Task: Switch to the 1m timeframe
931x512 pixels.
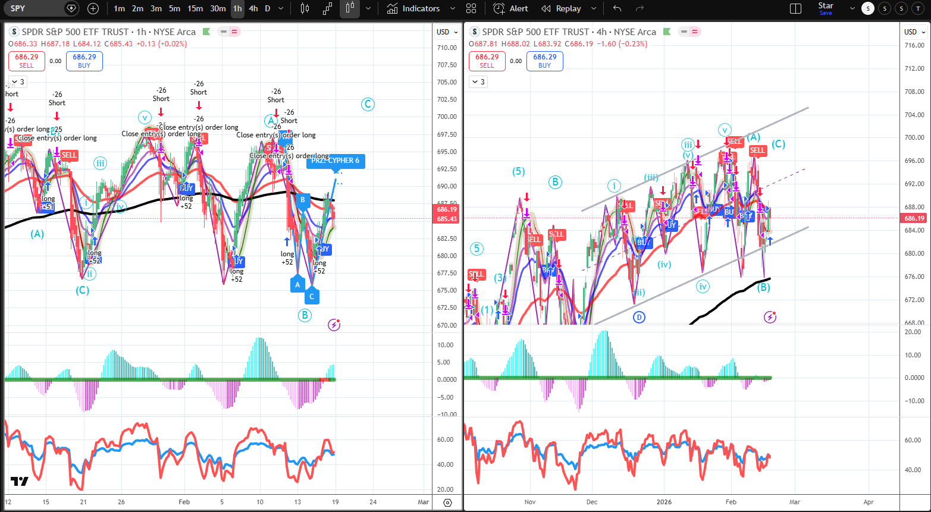Action: [120, 8]
